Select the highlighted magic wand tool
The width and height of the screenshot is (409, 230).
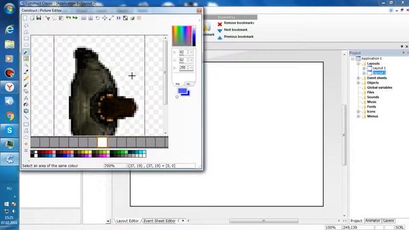pyautogui.click(x=26, y=52)
